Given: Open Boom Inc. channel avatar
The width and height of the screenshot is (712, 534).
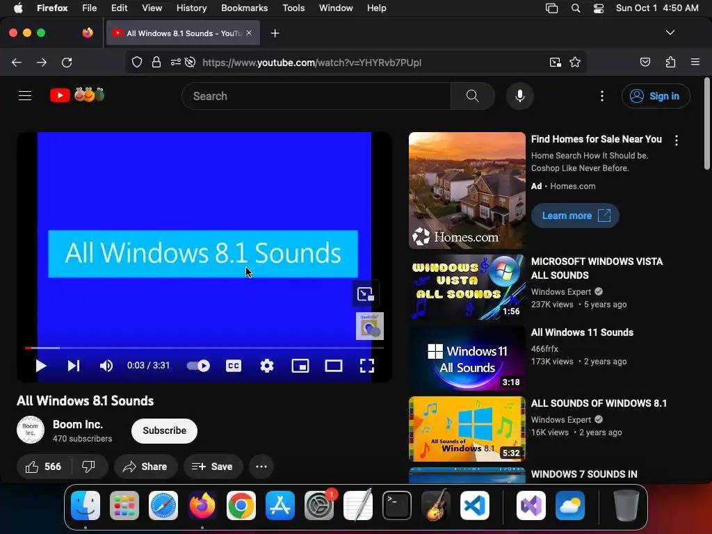Looking at the screenshot, I should (31, 430).
